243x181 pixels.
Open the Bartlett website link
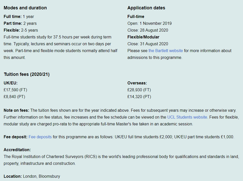tap(166, 51)
